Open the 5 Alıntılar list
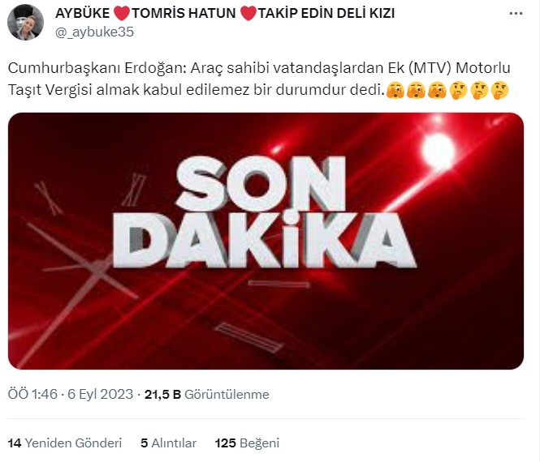Image resolution: width=540 pixels, height=462 pixels. (x=168, y=443)
